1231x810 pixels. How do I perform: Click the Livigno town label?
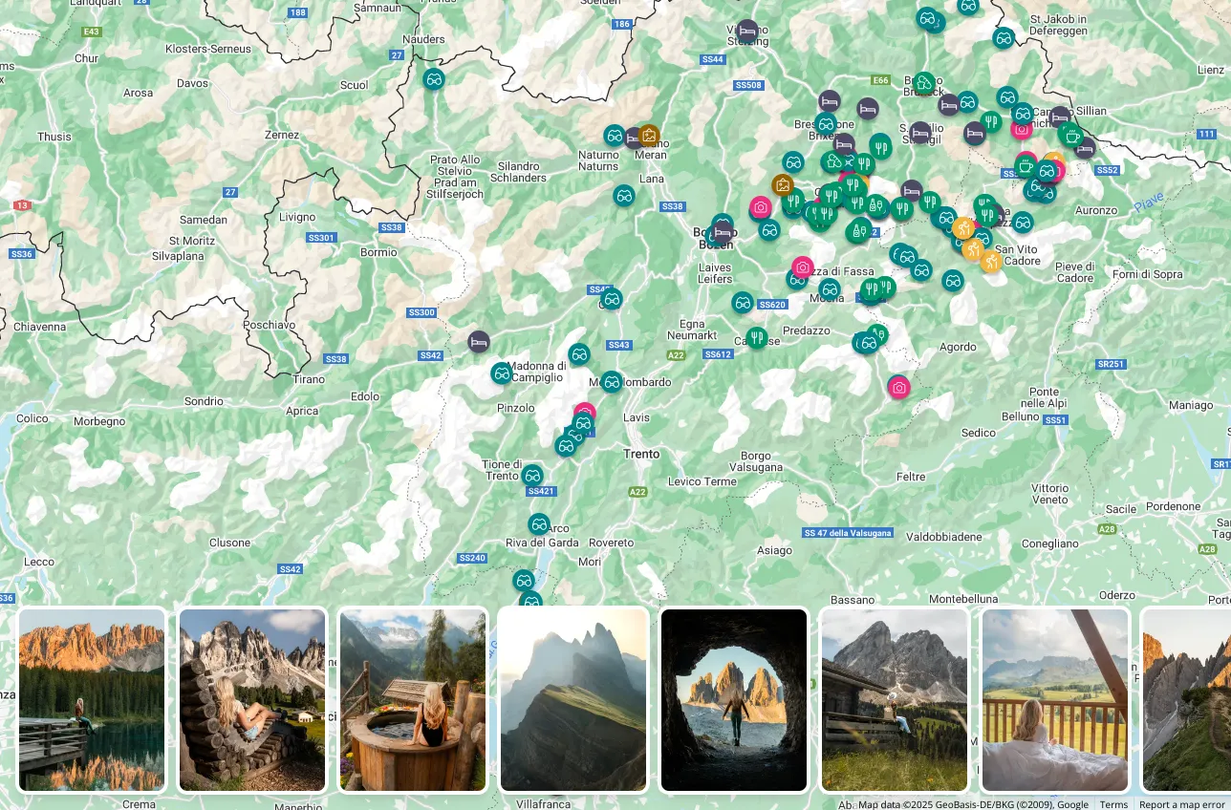[x=297, y=217]
